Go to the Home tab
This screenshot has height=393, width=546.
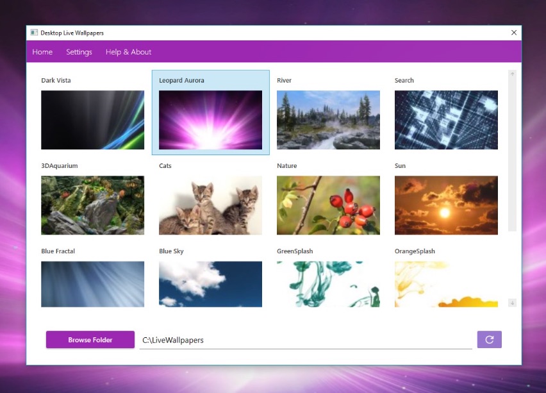pyautogui.click(x=42, y=52)
